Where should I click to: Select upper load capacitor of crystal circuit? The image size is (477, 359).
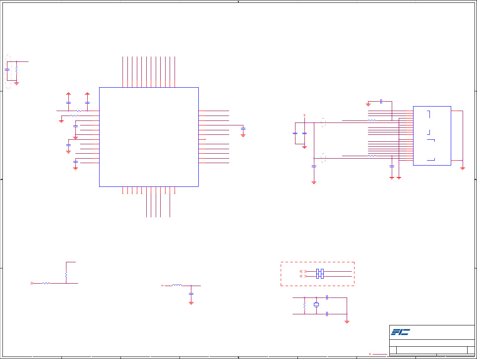(x=327, y=298)
